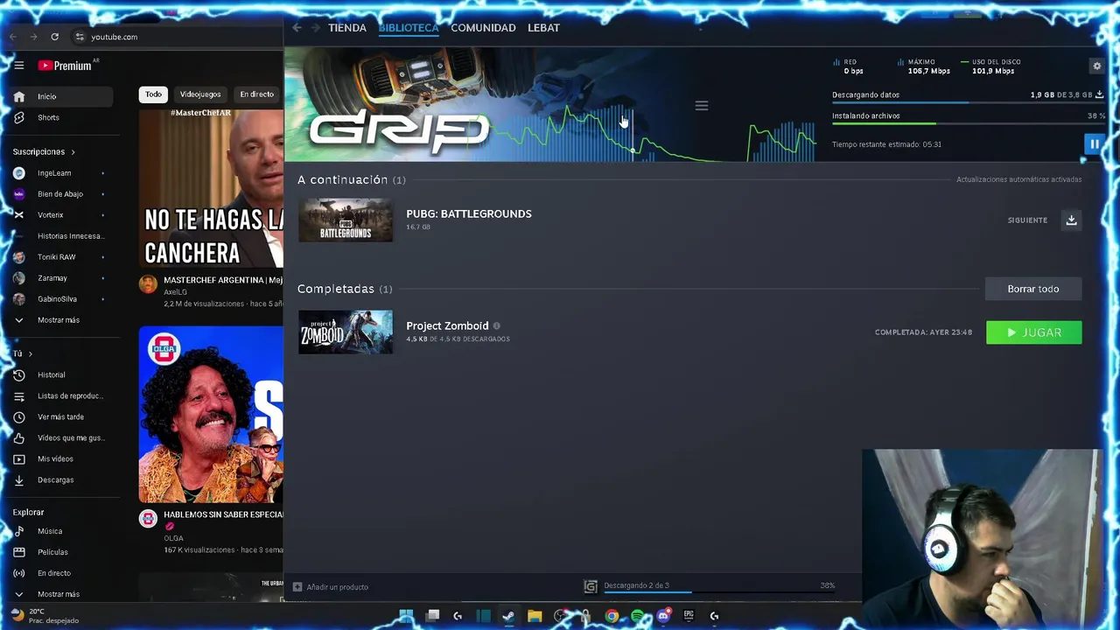Open the PUBG: BATTLEGROUNDS thumbnail
The image size is (1120, 630).
tap(346, 220)
